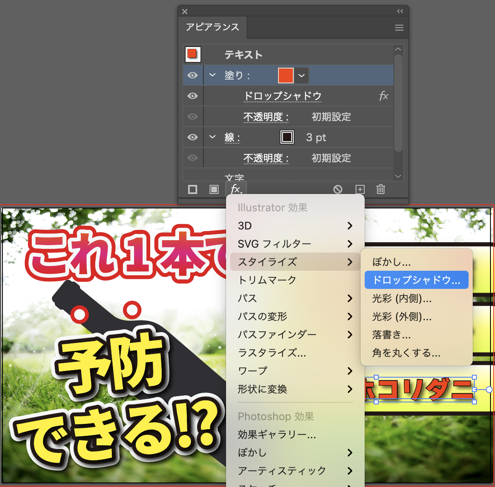The height and width of the screenshot is (487, 495).
Task: Click the underlined Drop Shadow effect link
Action: 283,96
